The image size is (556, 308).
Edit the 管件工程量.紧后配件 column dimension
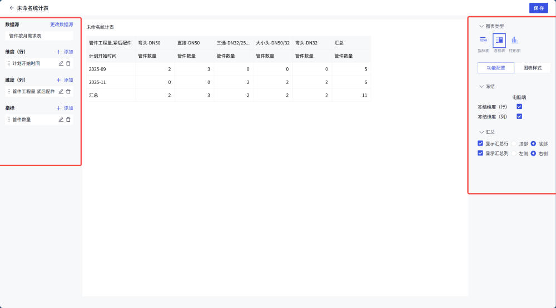pos(61,91)
